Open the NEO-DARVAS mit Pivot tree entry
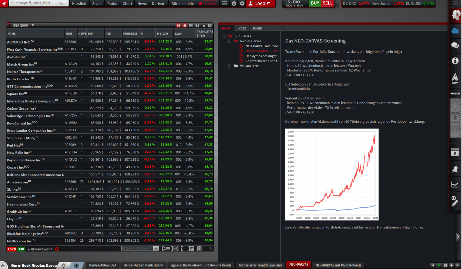This screenshot has width=462, height=269. pos(262,46)
